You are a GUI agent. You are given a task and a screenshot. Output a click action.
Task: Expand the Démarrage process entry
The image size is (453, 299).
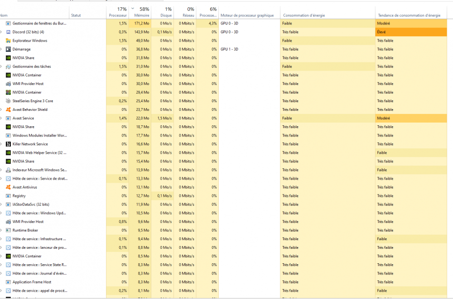pos(1,49)
